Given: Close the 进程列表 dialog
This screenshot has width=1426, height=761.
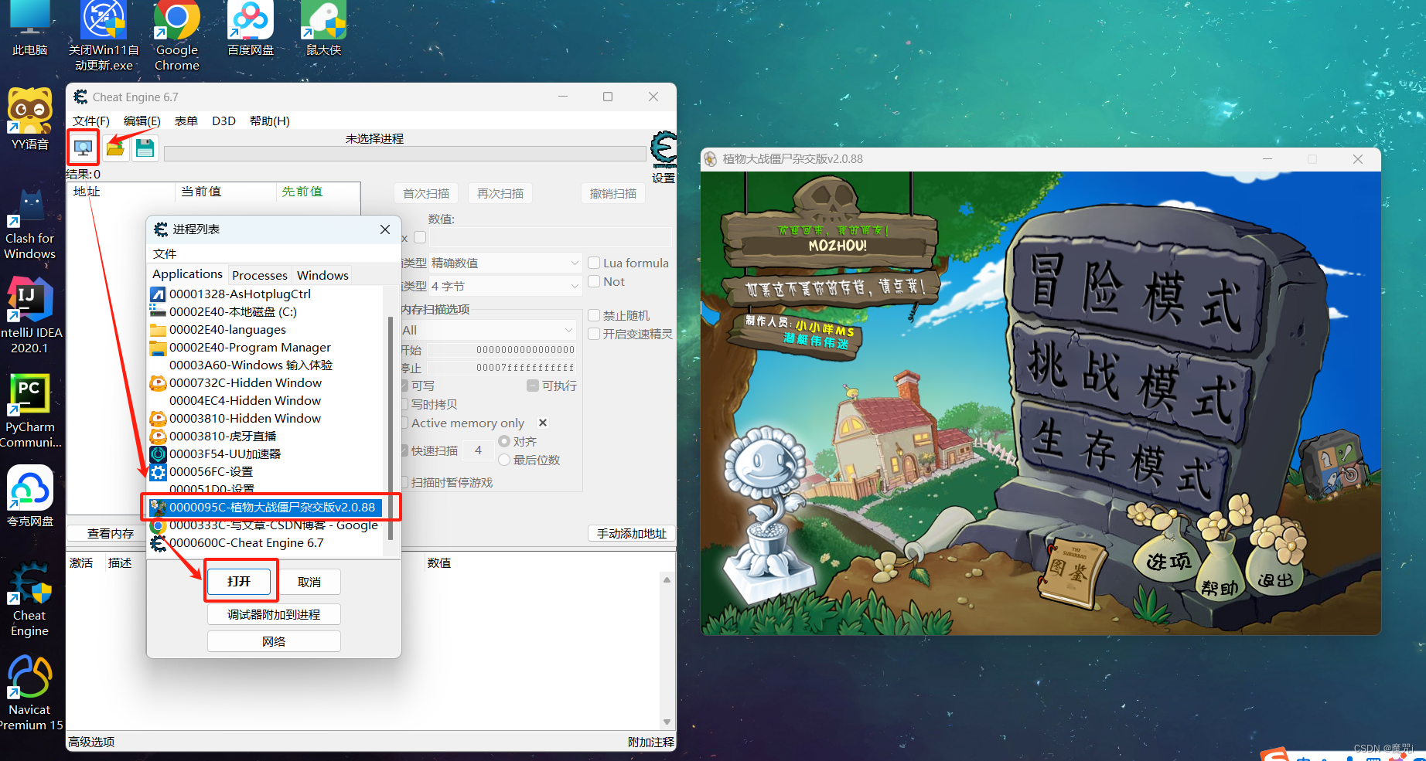Looking at the screenshot, I should click(385, 229).
